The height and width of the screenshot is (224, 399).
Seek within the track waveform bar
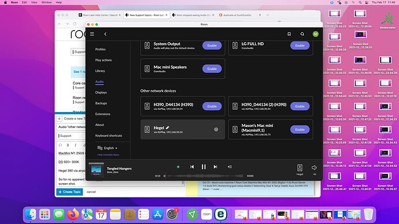point(204,176)
